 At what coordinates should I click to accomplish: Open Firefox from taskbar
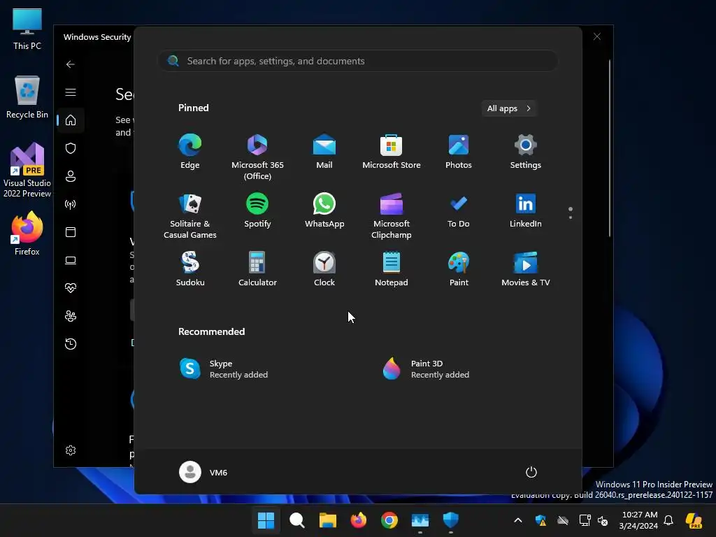click(x=359, y=520)
